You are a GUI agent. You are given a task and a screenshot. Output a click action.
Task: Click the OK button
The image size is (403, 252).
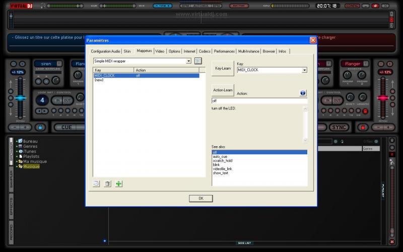coord(200,198)
